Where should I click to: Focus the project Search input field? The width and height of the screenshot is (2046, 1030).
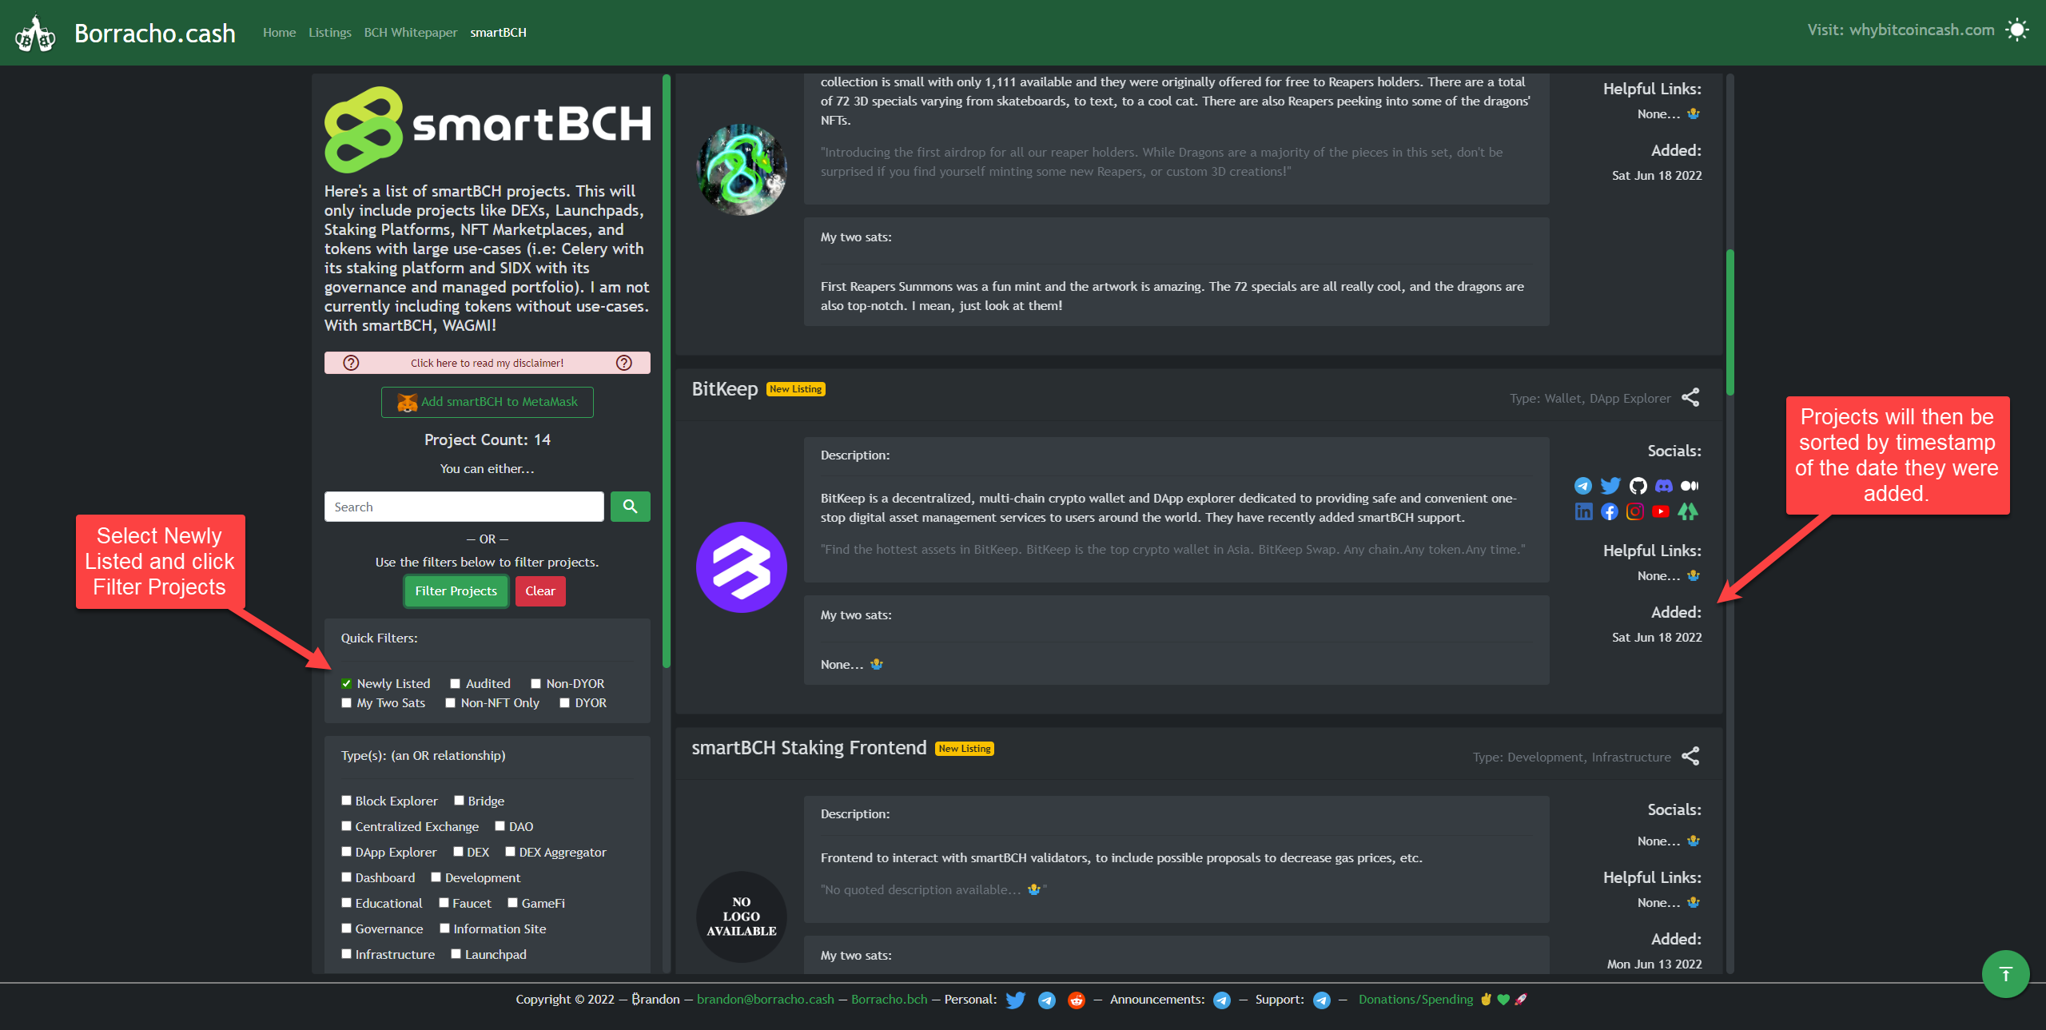[x=464, y=507]
